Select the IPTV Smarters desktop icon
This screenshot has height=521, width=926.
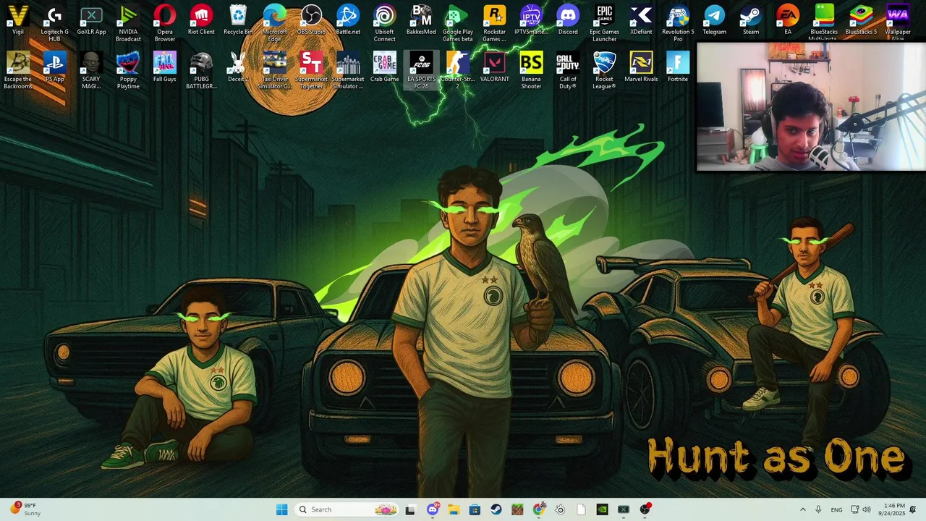tap(531, 20)
